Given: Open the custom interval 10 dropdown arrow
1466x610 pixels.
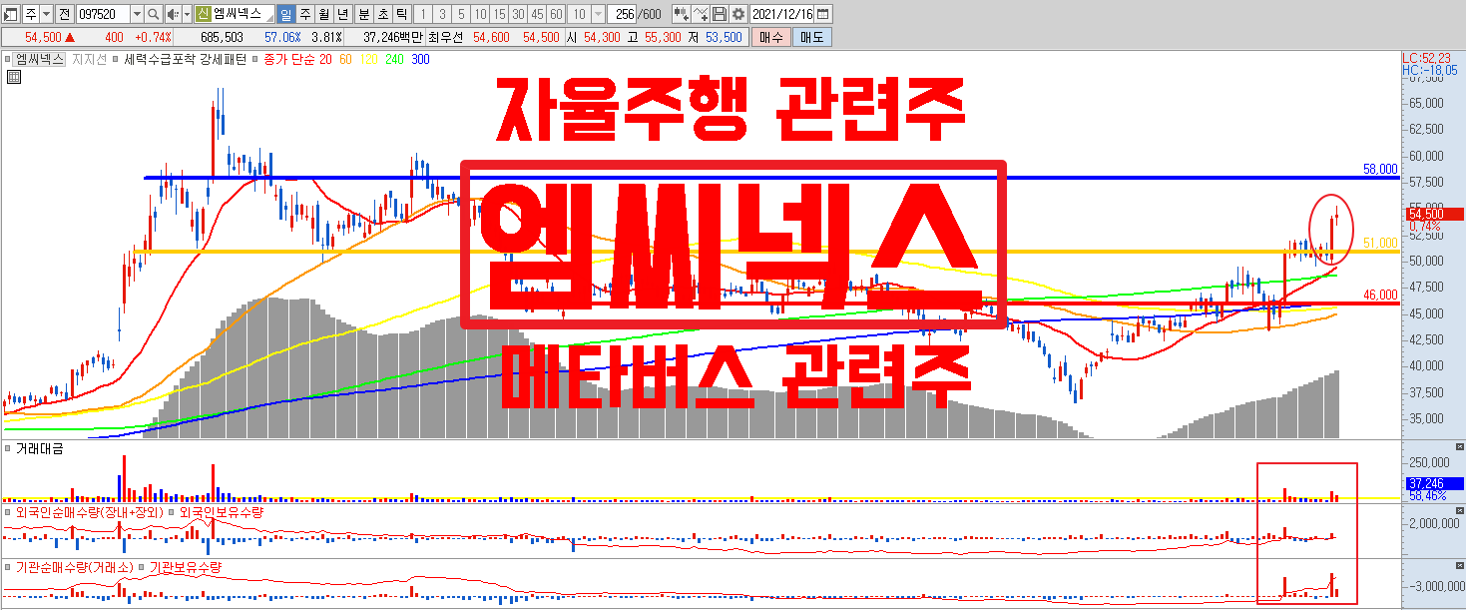Looking at the screenshot, I should [x=597, y=14].
